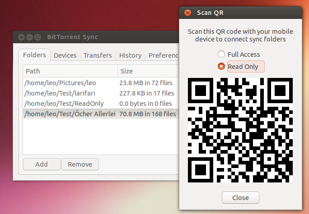Choose the Read Only radio option

(x=221, y=67)
